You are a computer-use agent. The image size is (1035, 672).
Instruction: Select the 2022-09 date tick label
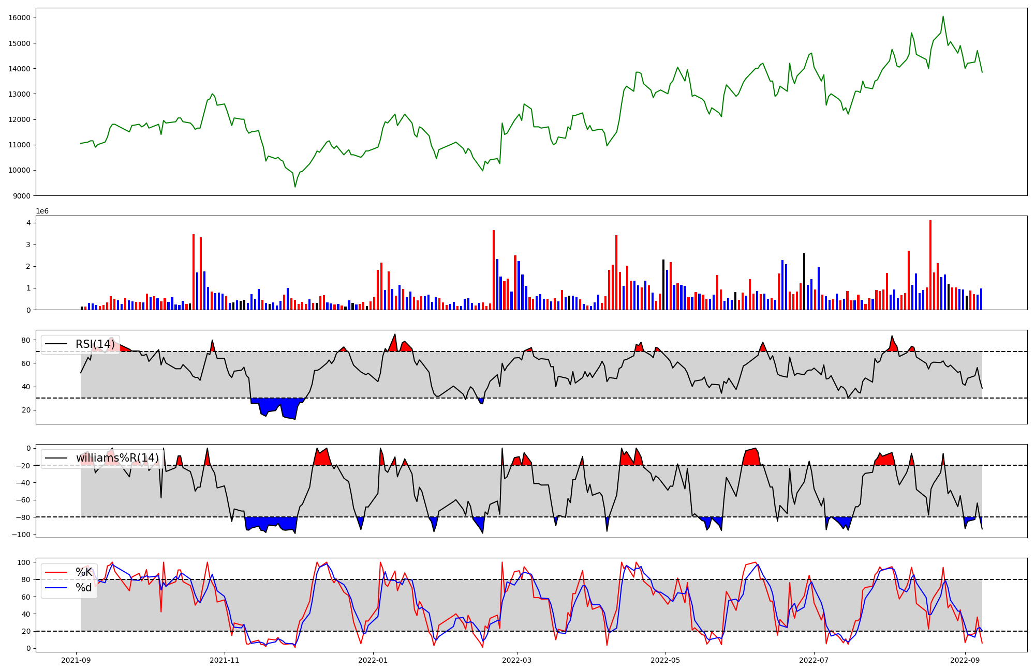(964, 660)
